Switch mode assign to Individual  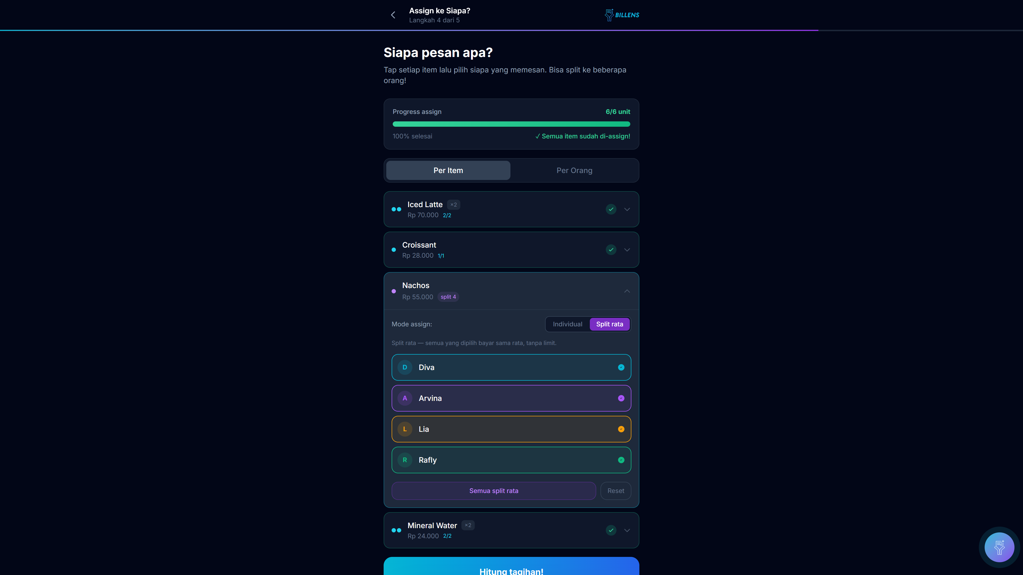click(567, 324)
